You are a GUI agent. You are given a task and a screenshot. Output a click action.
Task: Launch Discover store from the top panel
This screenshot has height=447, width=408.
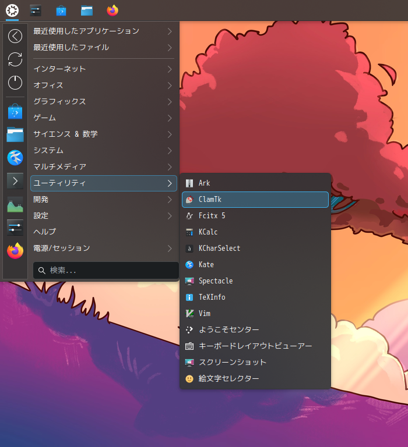[61, 10]
